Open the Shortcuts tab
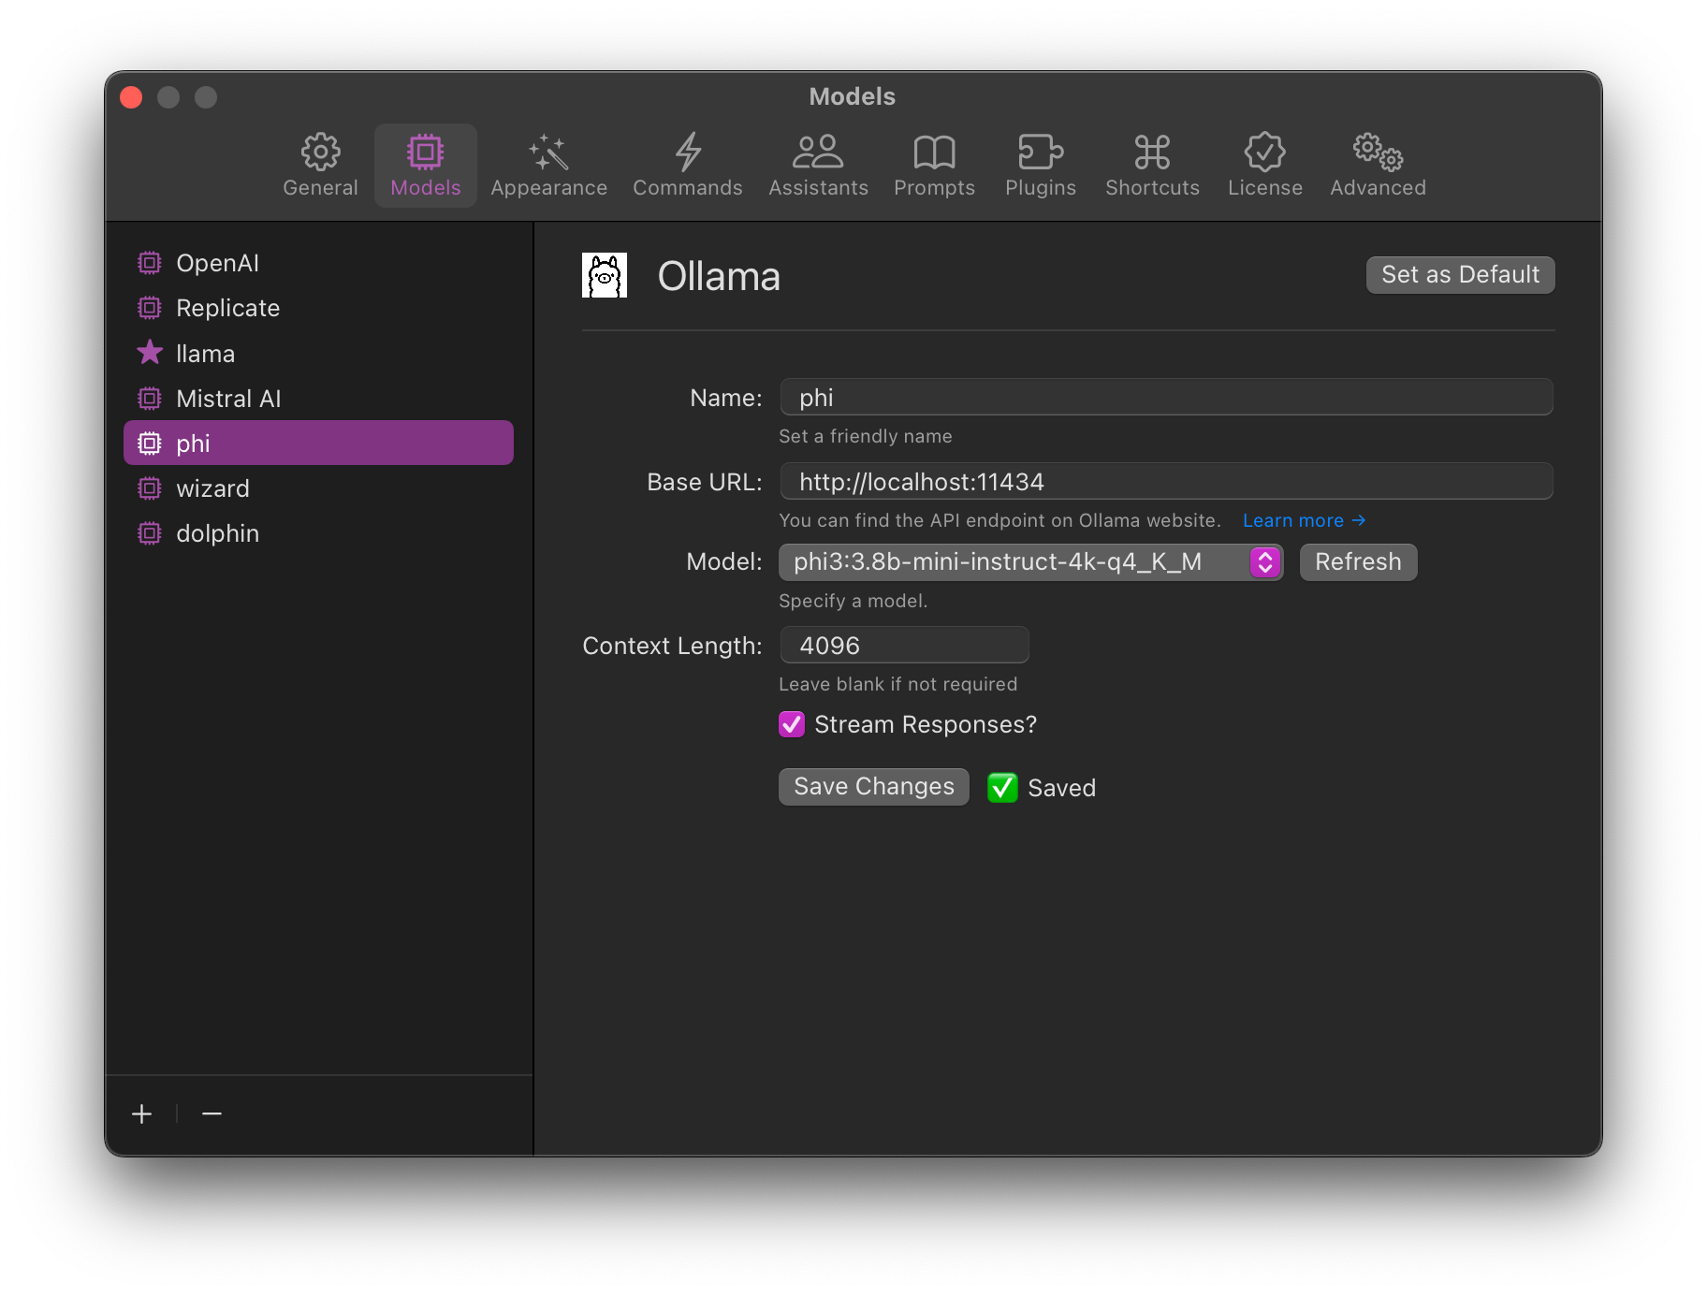The image size is (1707, 1295). pyautogui.click(x=1152, y=166)
